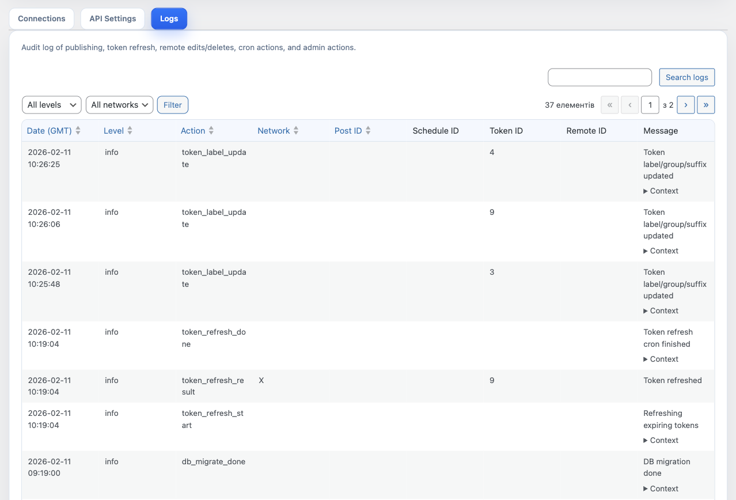Return to the first page of results
736x500 pixels.
pyautogui.click(x=609, y=104)
